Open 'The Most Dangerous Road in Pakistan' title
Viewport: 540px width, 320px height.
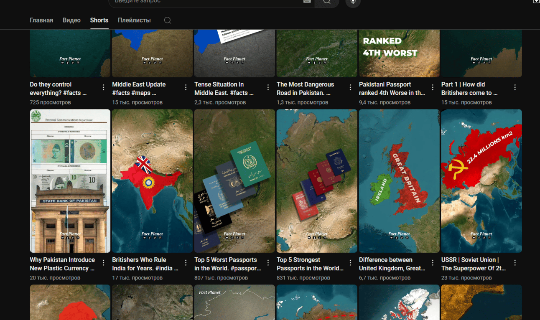(305, 89)
